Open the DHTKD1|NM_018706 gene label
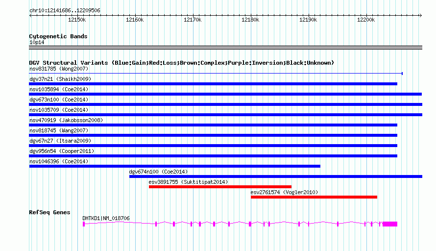Viewport: 436px width, 251px height. click(x=106, y=219)
